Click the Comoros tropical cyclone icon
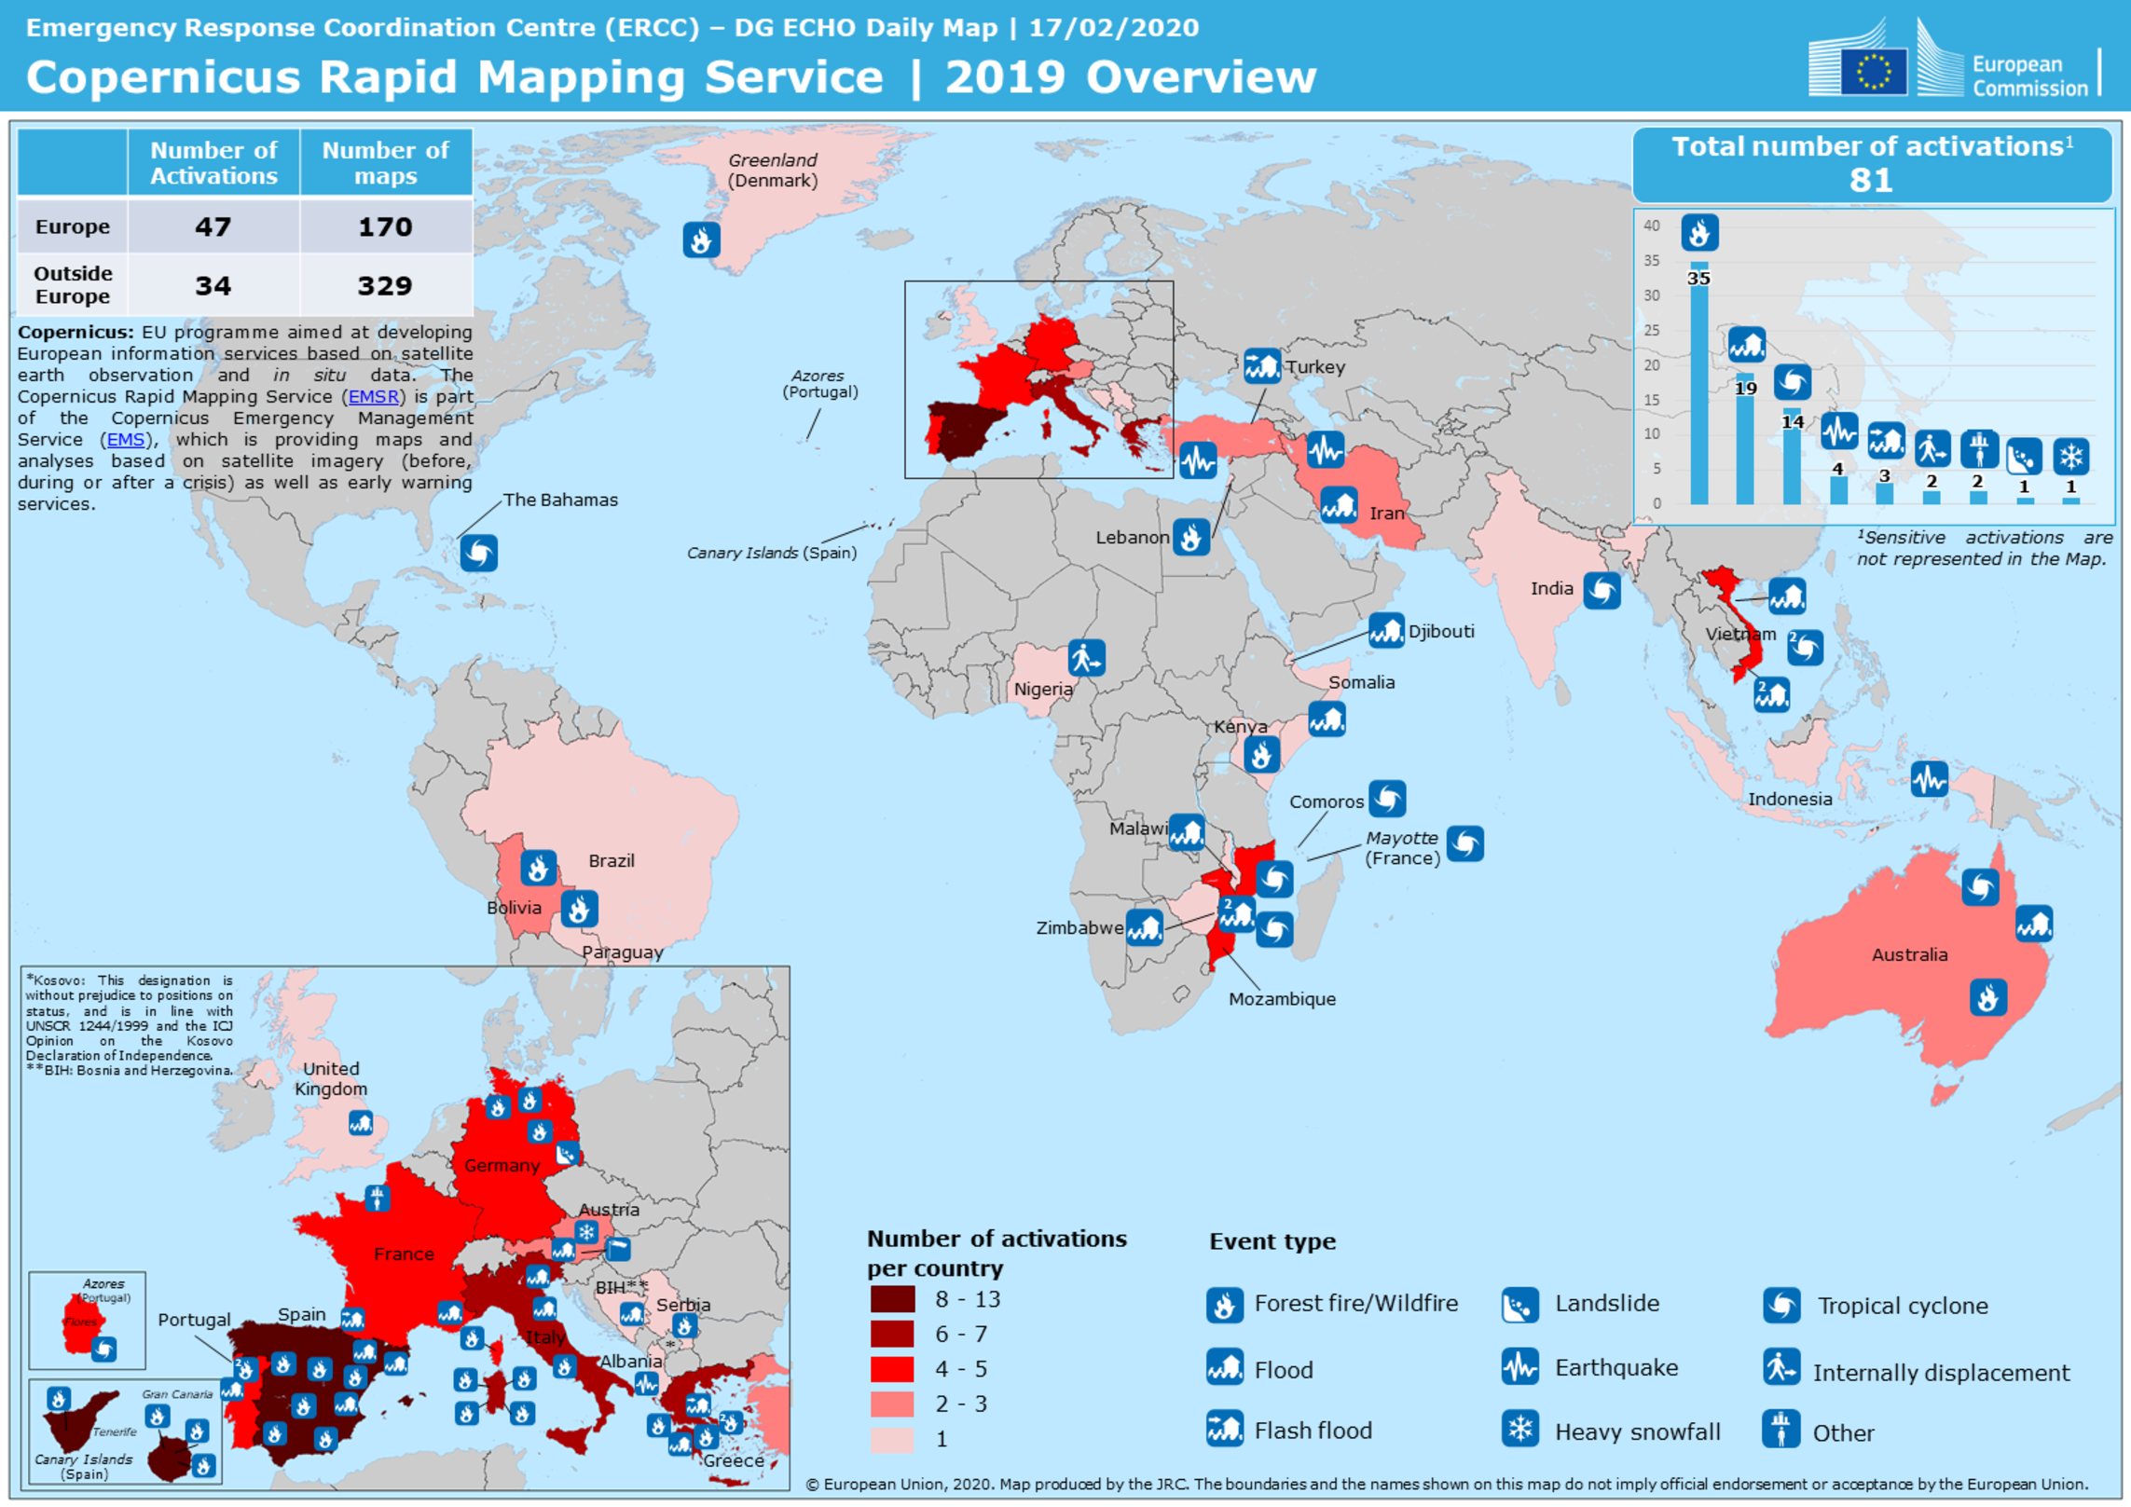 point(1386,799)
